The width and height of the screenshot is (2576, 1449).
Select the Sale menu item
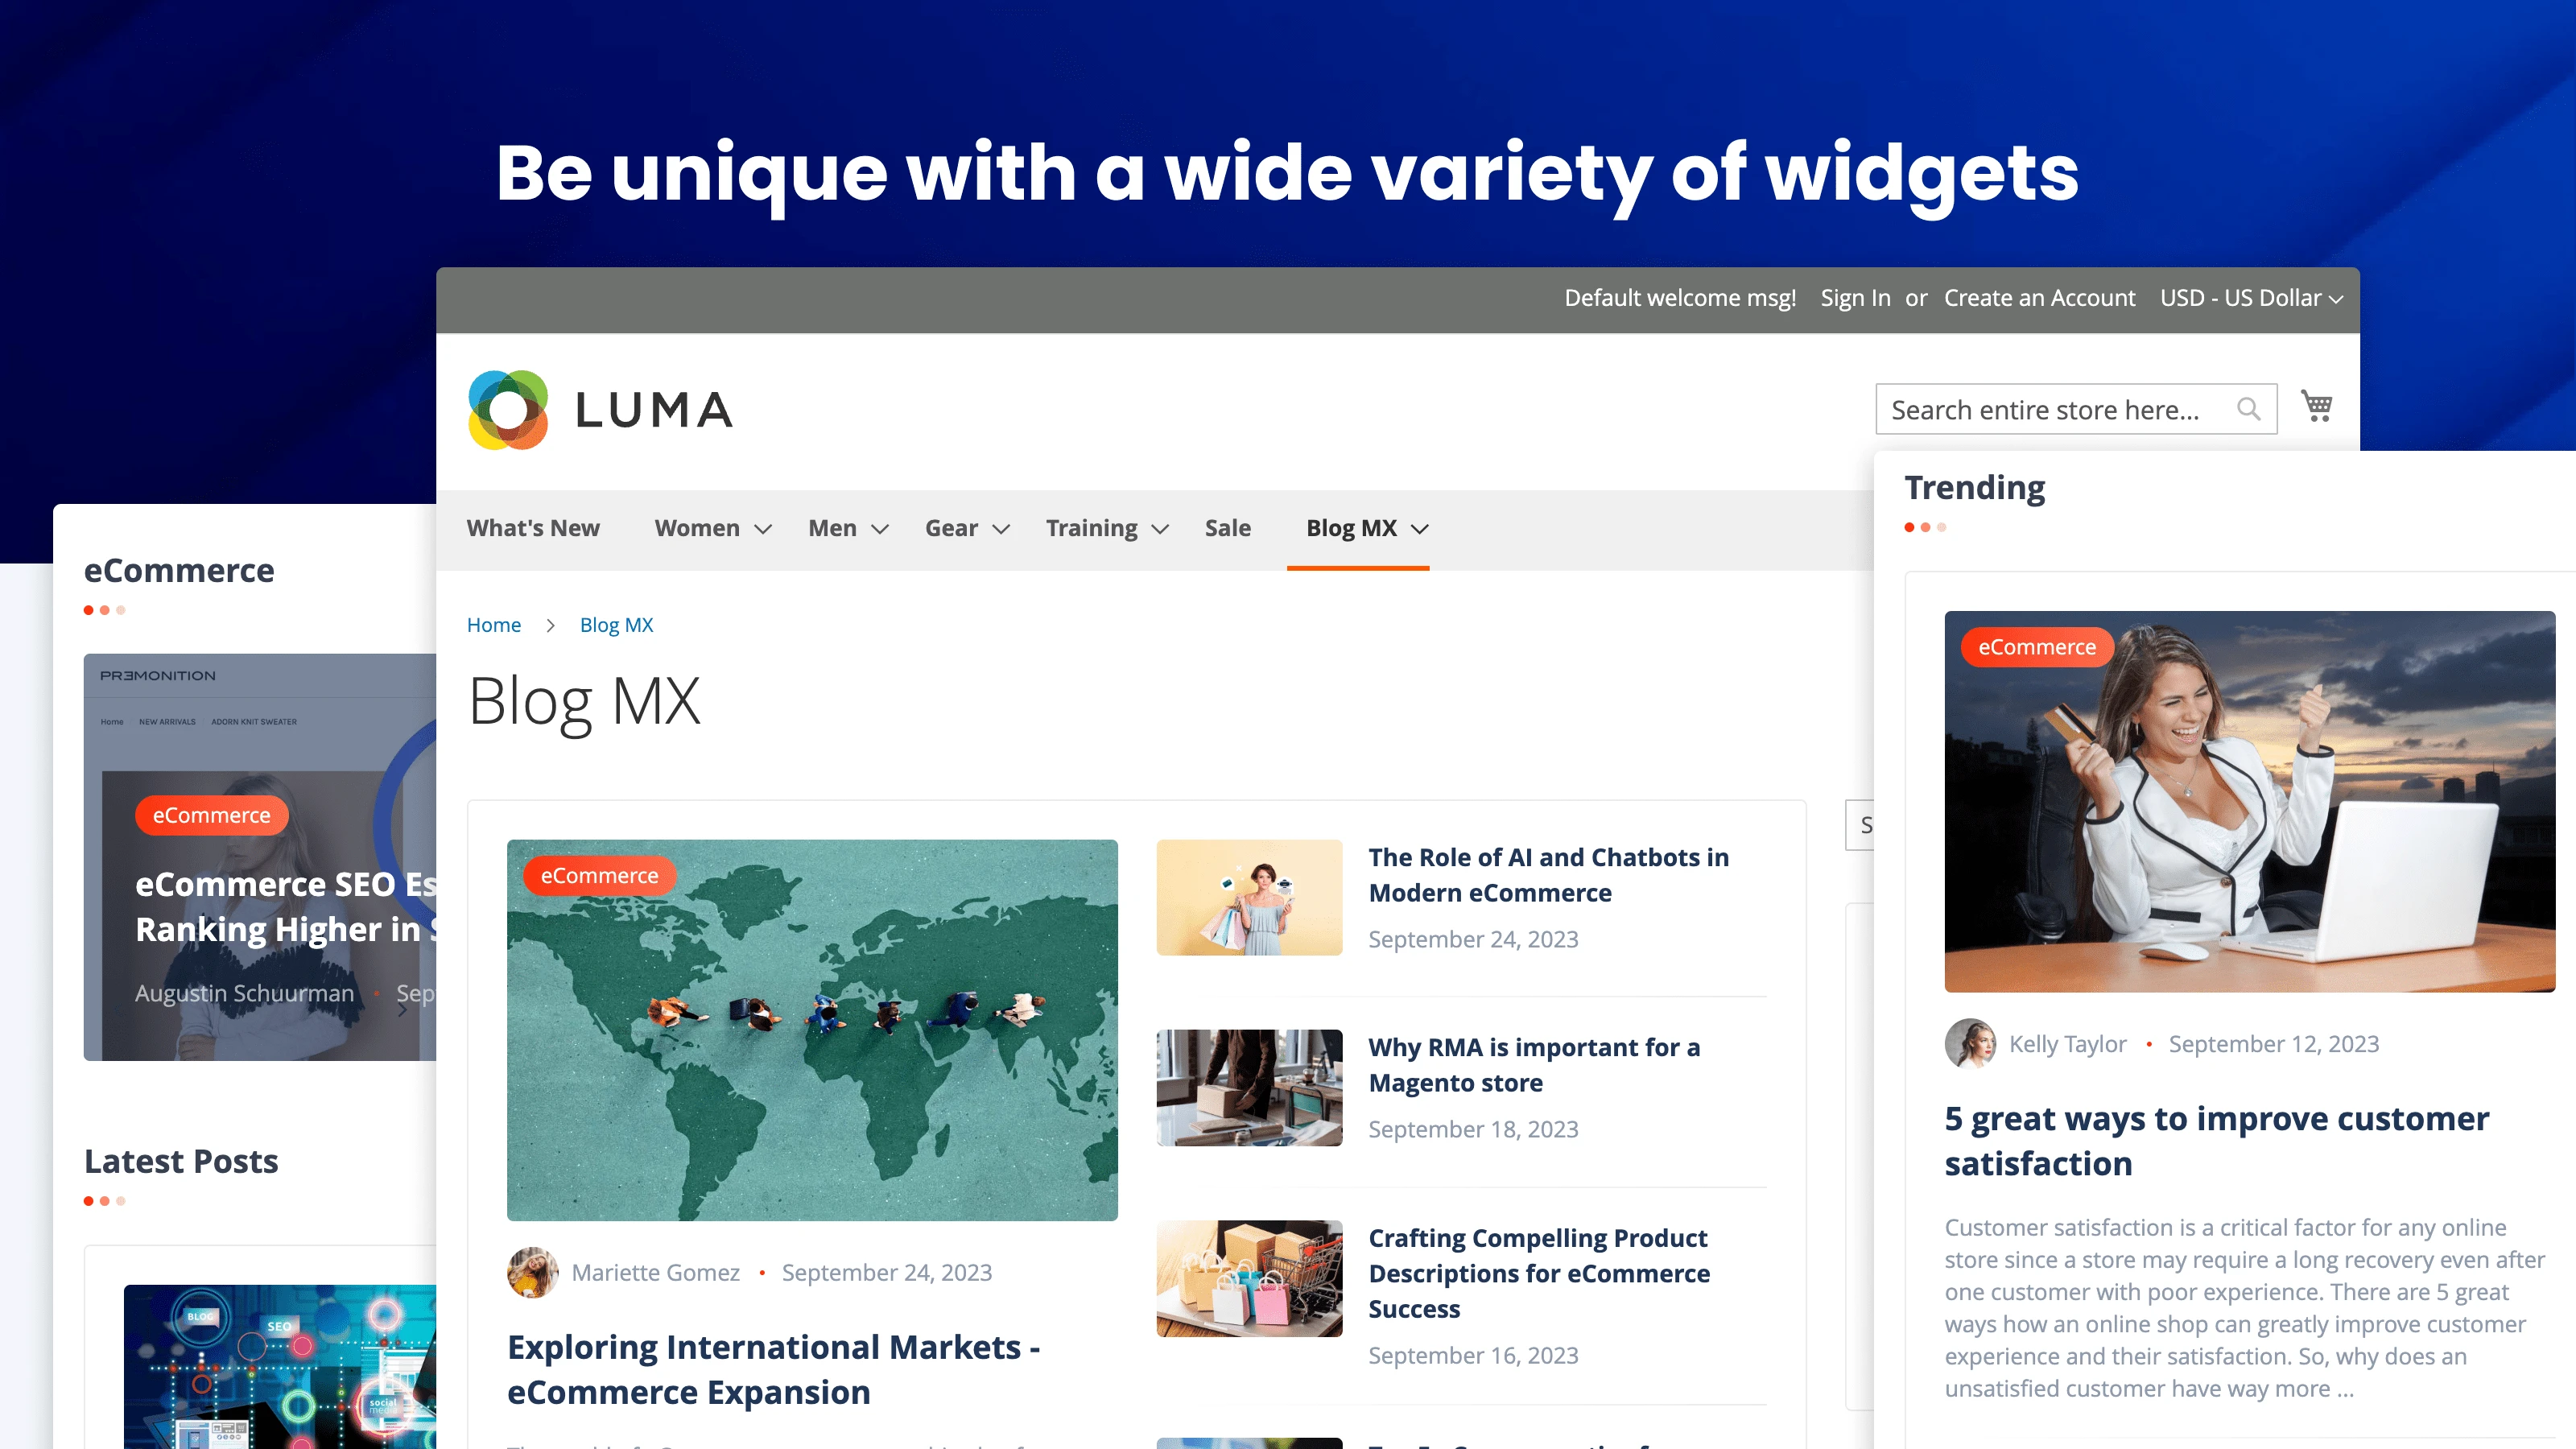point(1228,528)
